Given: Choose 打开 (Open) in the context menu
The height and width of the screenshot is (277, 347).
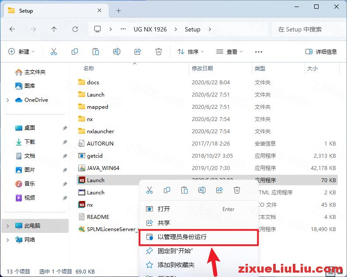Looking at the screenshot, I should point(199,209).
